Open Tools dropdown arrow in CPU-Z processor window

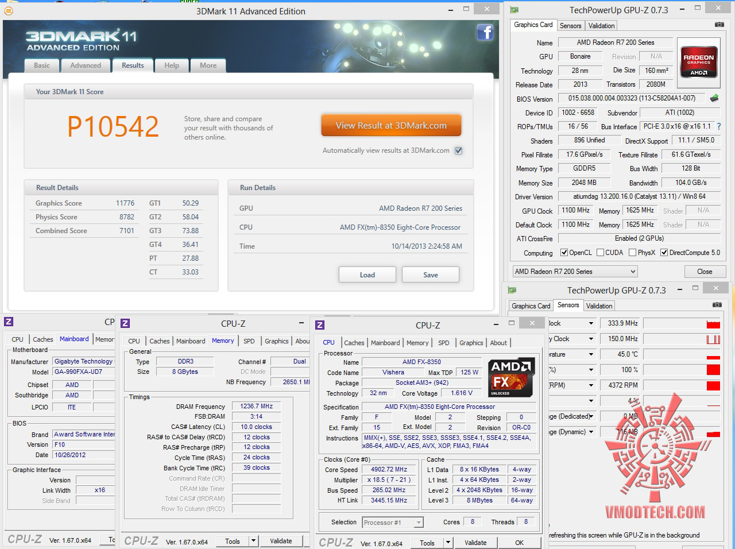point(448,543)
